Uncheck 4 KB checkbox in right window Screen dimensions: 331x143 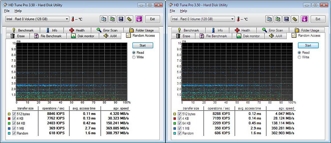point(179,119)
